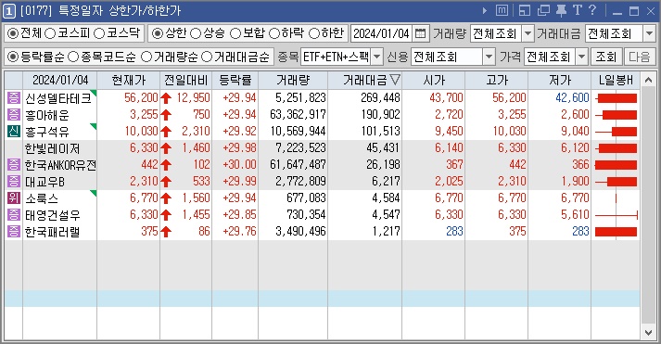Click the 다음 next button
Viewport: 661px width, 344px height.
(x=639, y=57)
